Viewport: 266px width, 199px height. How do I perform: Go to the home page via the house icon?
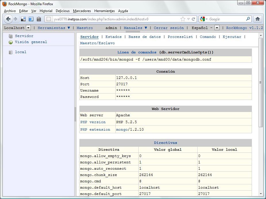pyautogui.click(x=258, y=19)
